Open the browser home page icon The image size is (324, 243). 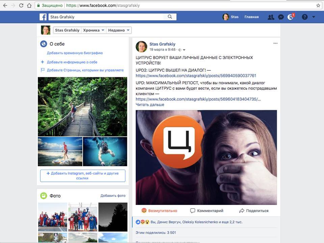pos(29,6)
